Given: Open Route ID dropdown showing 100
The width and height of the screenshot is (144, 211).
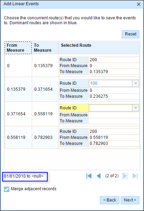Looking at the screenshot, I should tap(136, 83).
